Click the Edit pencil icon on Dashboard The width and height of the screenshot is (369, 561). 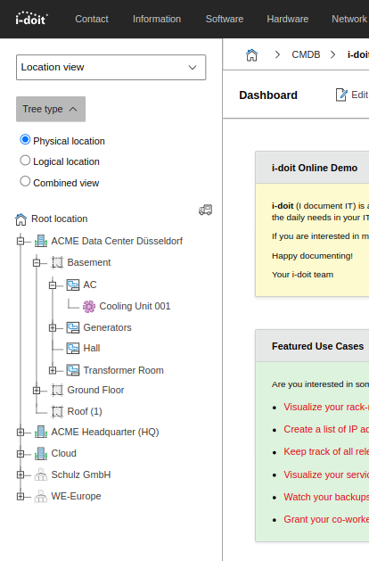(x=341, y=95)
